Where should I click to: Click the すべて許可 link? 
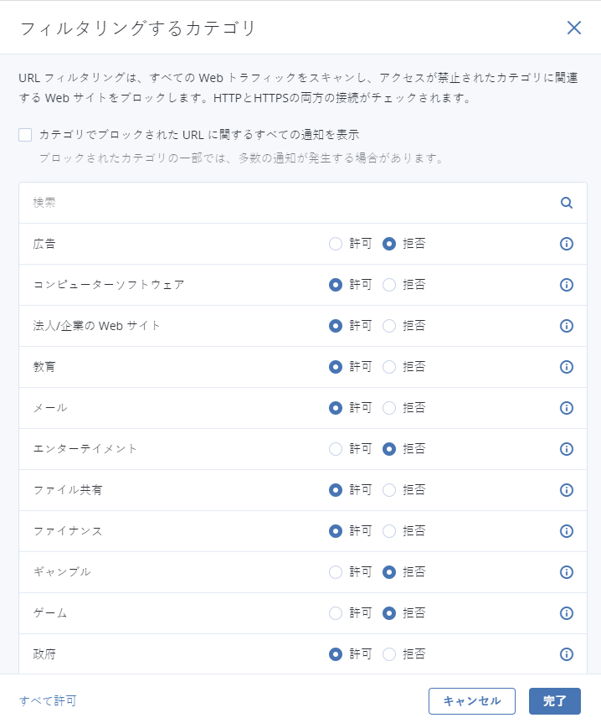tap(48, 701)
